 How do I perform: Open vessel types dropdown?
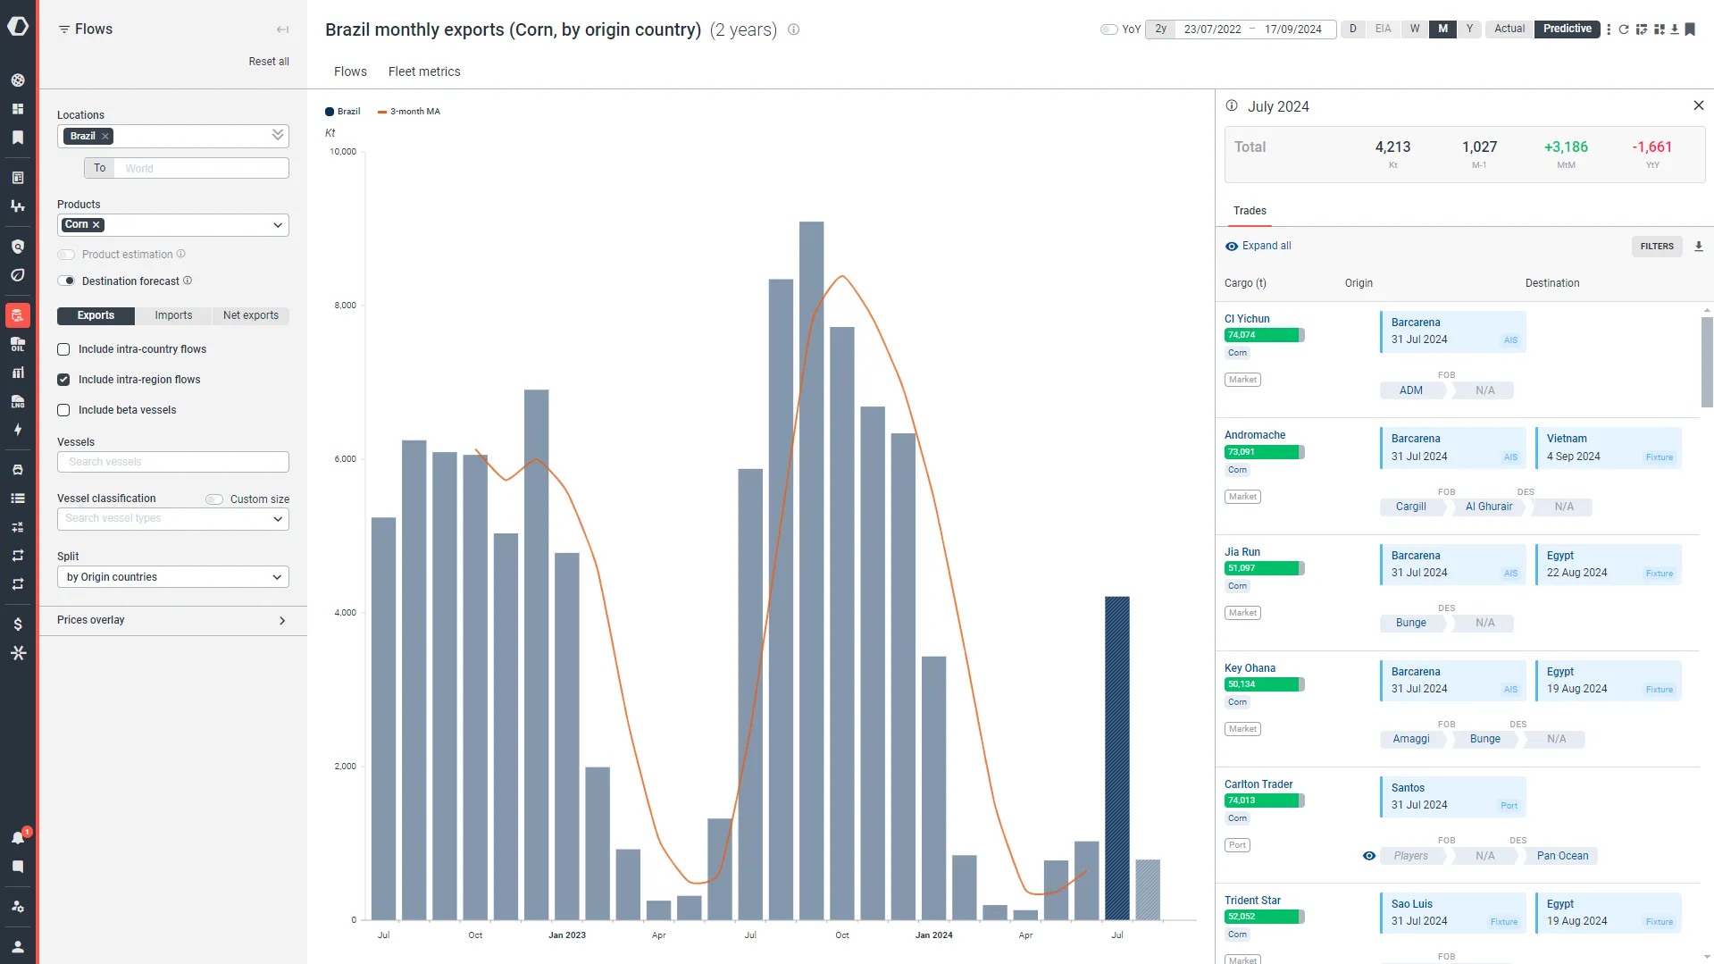click(173, 519)
